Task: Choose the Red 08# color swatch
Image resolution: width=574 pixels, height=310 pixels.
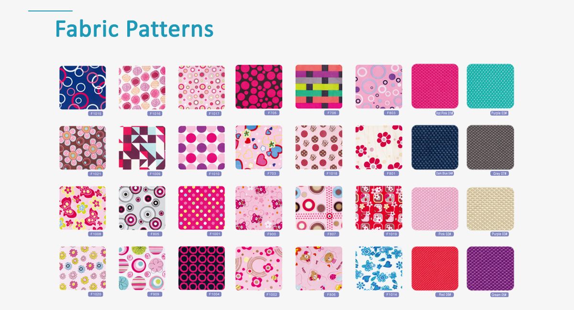Action: 435,268
